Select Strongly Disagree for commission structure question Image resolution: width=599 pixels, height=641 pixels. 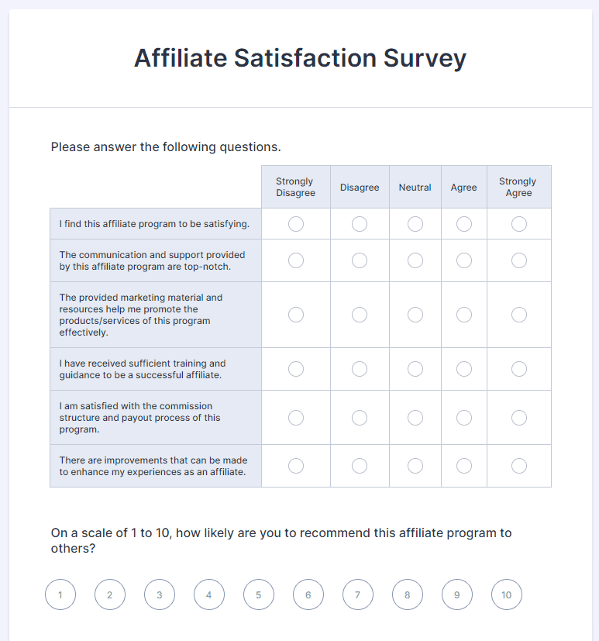click(295, 417)
